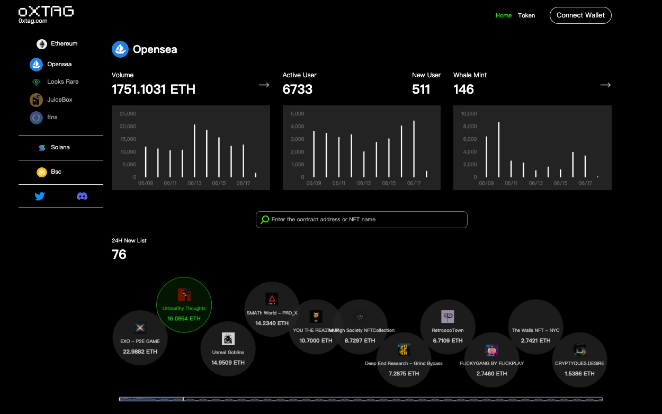Click the Connect Wallet button
Image resolution: width=662 pixels, height=414 pixels.
coord(580,15)
